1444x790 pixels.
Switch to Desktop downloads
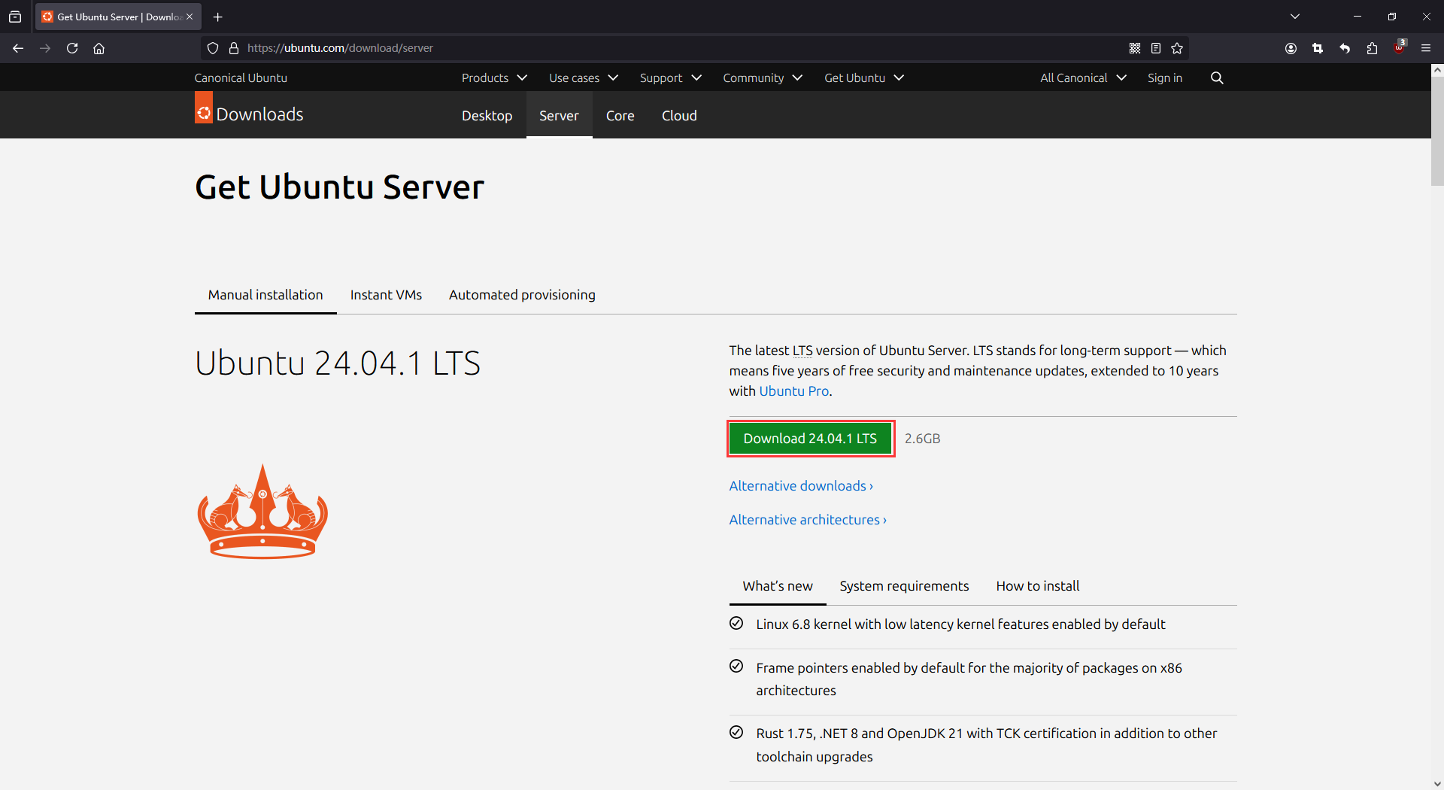[487, 115]
